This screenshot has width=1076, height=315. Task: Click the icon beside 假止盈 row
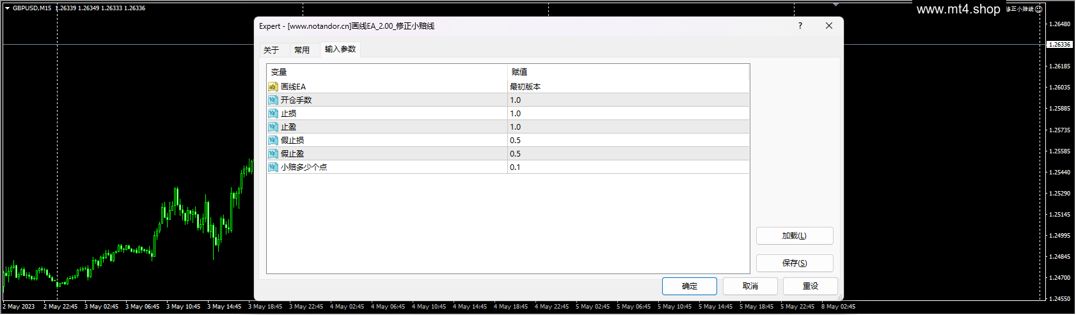[x=273, y=154]
